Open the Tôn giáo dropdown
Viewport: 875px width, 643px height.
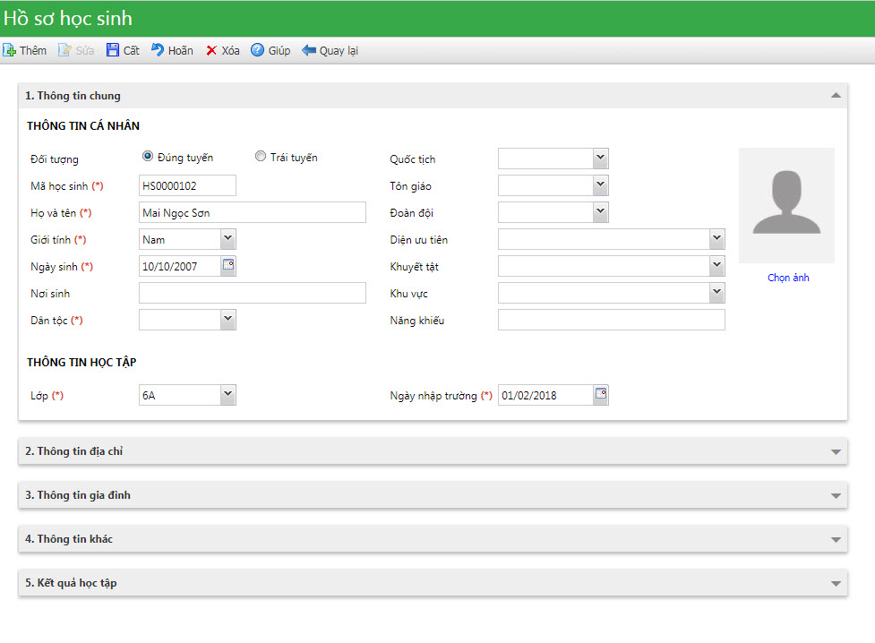pyautogui.click(x=600, y=185)
